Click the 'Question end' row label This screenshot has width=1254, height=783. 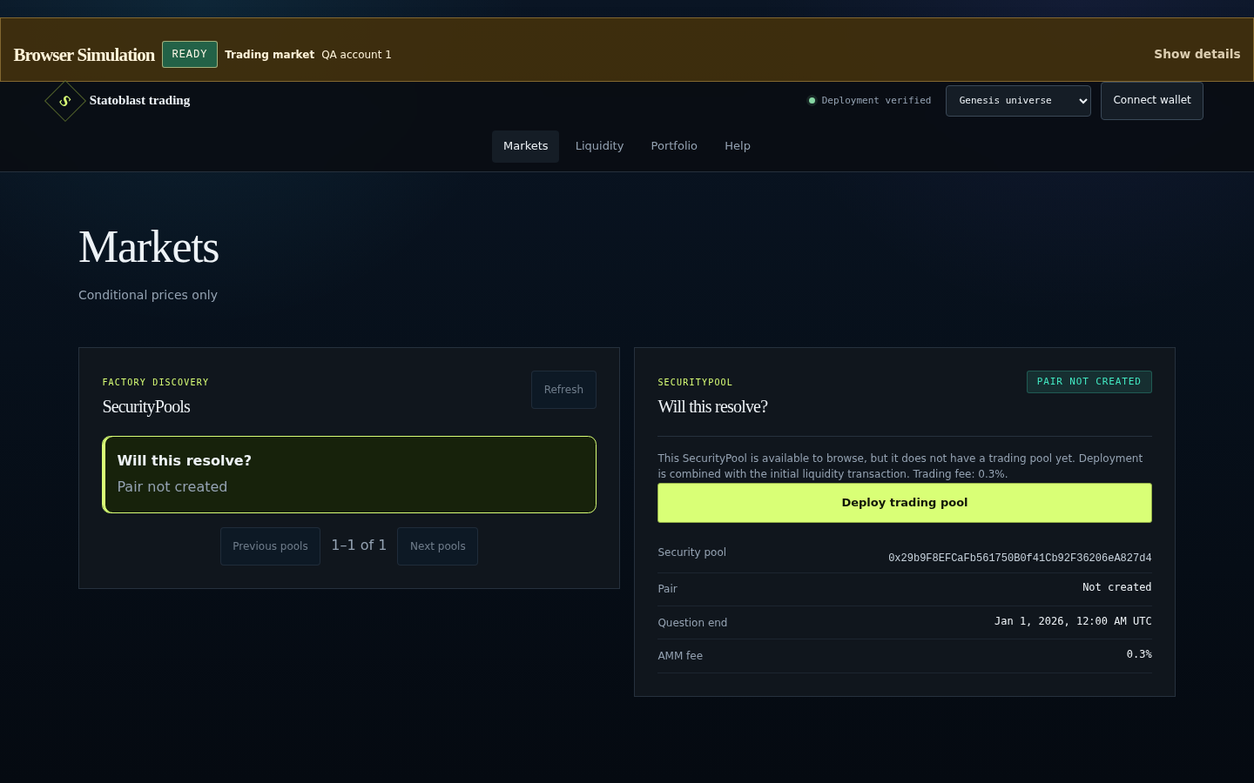(x=692, y=623)
